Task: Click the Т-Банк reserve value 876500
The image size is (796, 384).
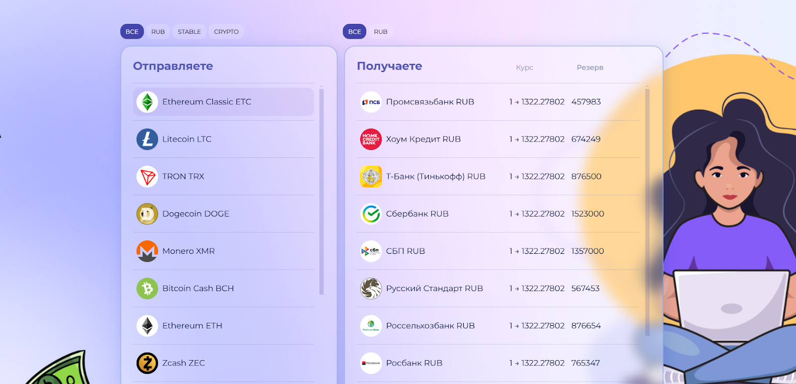Action: [587, 176]
